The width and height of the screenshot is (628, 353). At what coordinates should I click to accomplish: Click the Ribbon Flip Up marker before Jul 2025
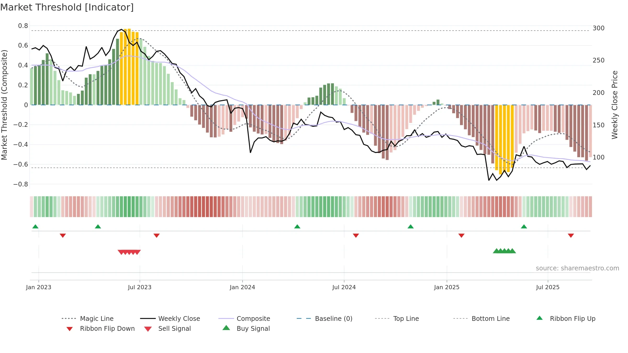point(524,226)
